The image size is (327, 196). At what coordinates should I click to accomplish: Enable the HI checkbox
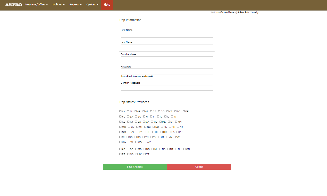[144, 116]
